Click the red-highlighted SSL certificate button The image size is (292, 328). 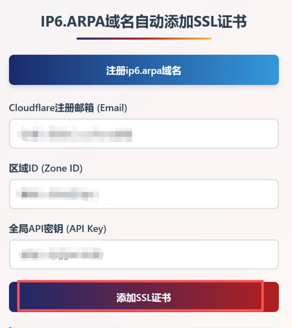pyautogui.click(x=146, y=297)
